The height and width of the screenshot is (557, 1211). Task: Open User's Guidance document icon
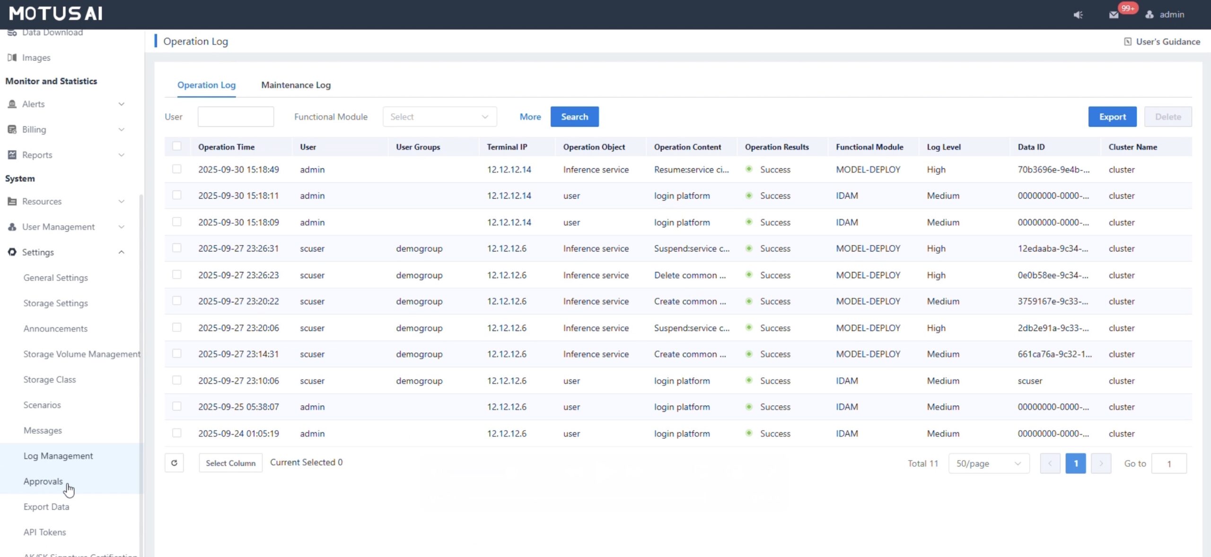tap(1128, 42)
